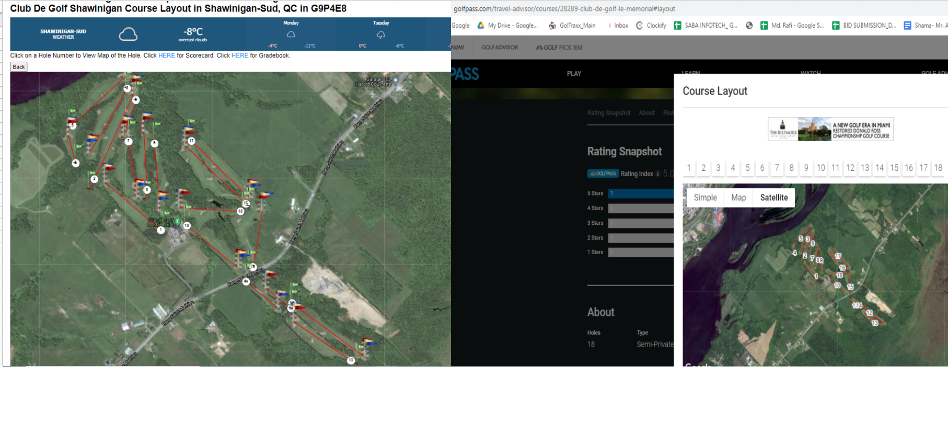
Task: Select hole 8 marker on Shawinigan map
Action: [x=147, y=190]
